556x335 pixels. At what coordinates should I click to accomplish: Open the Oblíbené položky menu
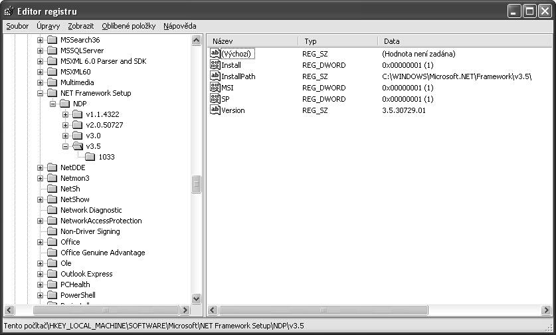pos(129,27)
